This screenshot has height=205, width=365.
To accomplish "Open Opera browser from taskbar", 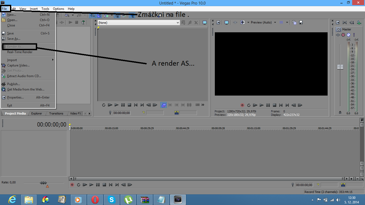I will tap(95, 200).
